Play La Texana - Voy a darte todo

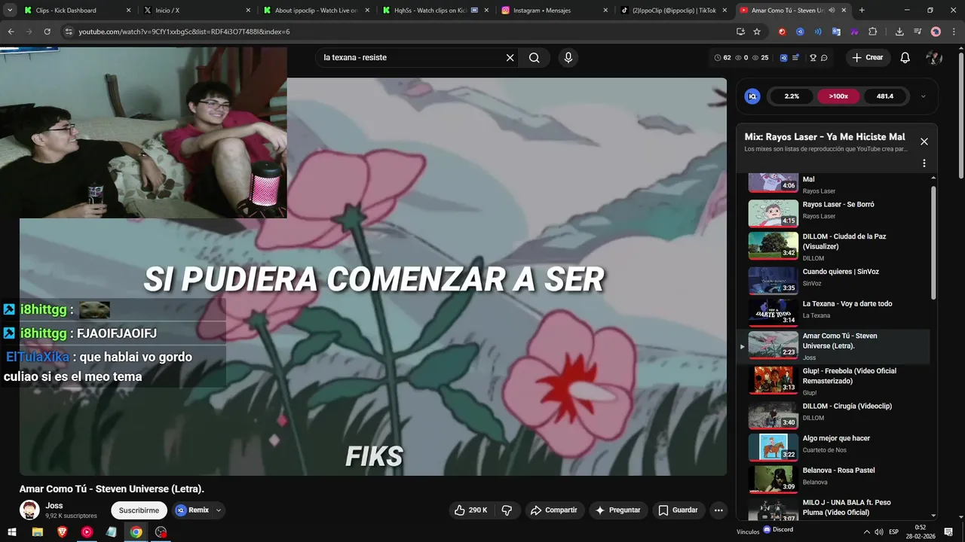tap(835, 312)
